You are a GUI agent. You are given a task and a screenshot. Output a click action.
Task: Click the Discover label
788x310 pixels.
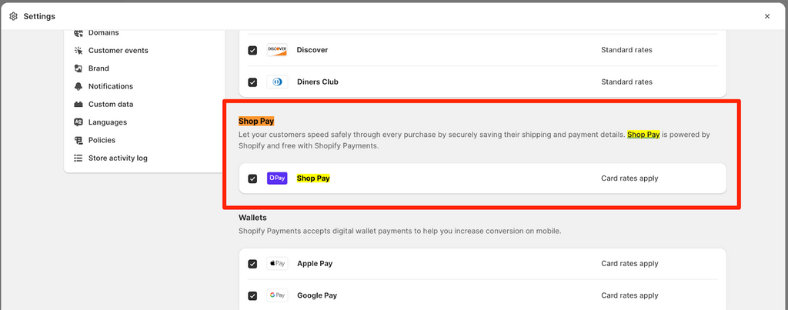tap(312, 50)
